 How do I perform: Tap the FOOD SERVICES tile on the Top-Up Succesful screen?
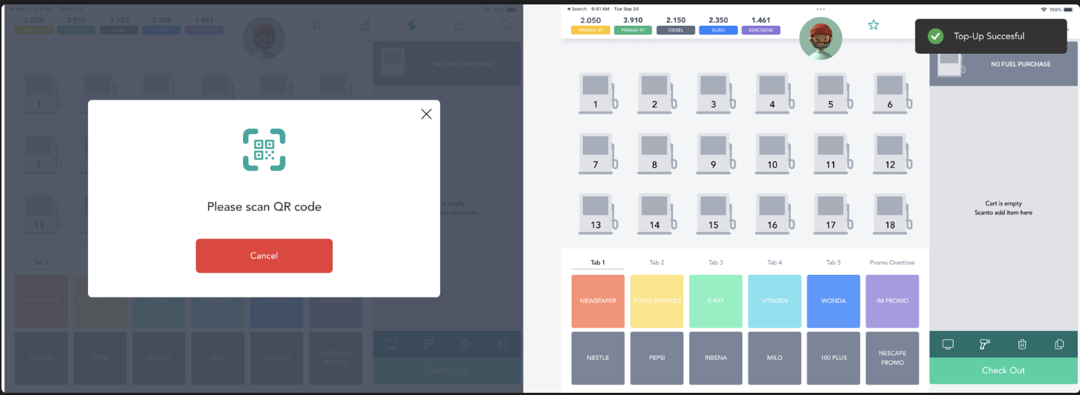point(657,301)
